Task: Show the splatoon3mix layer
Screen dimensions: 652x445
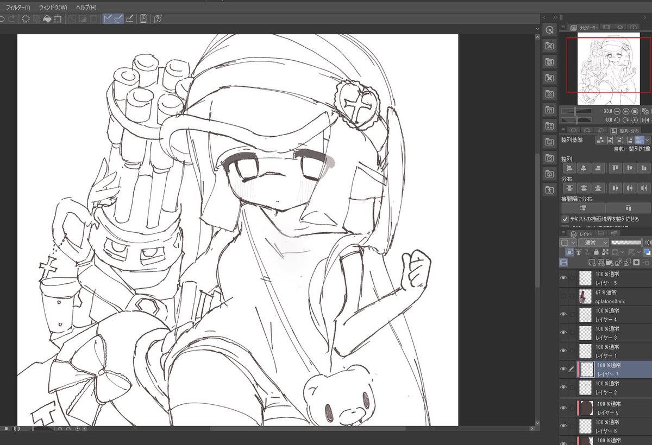Action: (563, 296)
